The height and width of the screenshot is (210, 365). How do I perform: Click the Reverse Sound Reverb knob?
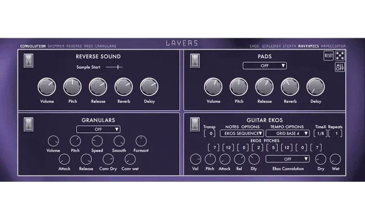124,87
